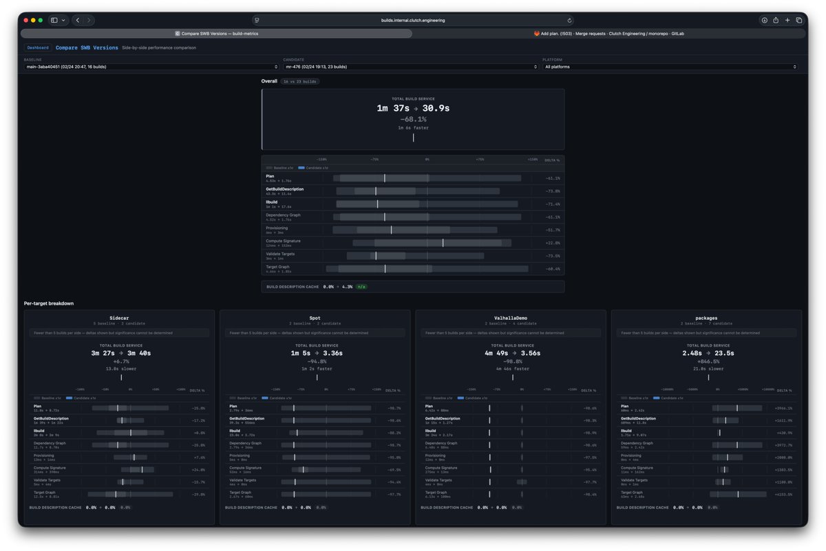The image size is (826, 551).
Task: Reload the page with the refresh icon
Action: point(569,21)
